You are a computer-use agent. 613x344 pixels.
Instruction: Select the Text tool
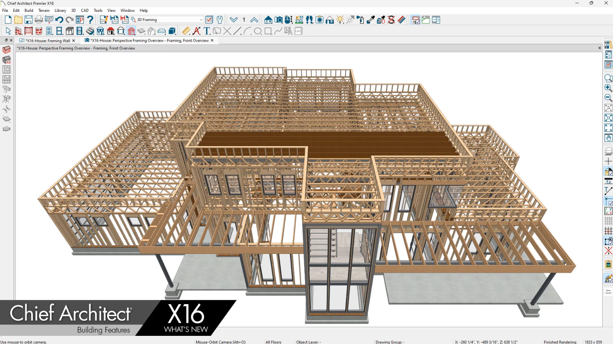[x=207, y=31]
